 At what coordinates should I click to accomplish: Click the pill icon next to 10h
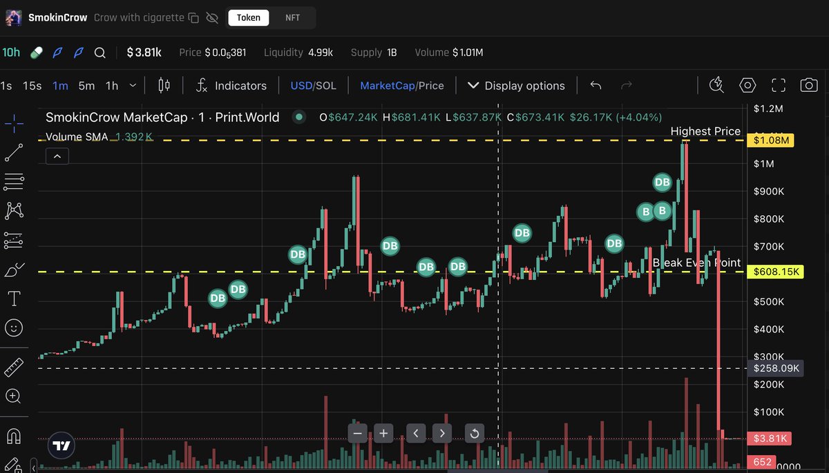pos(37,52)
